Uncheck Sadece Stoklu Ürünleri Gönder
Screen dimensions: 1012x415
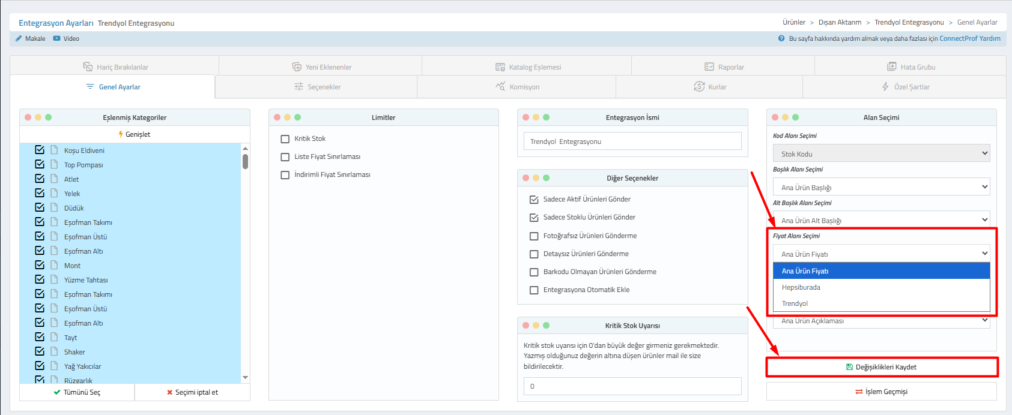[x=534, y=217]
